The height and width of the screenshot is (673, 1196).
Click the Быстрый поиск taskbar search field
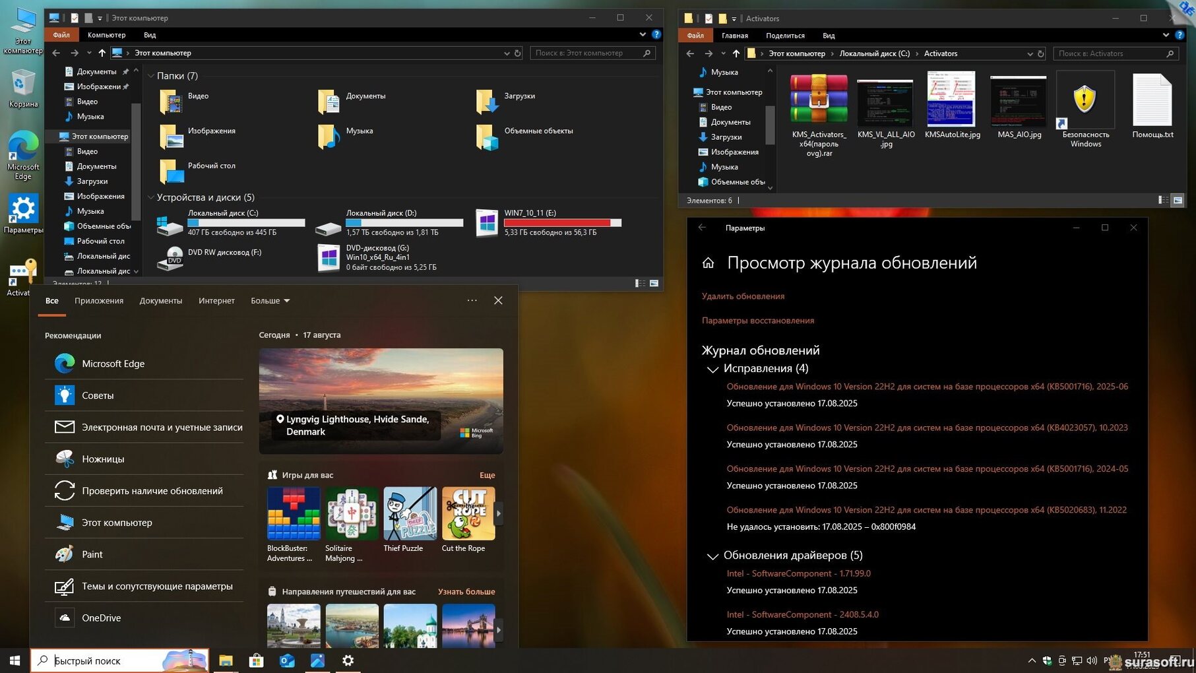[x=106, y=660]
